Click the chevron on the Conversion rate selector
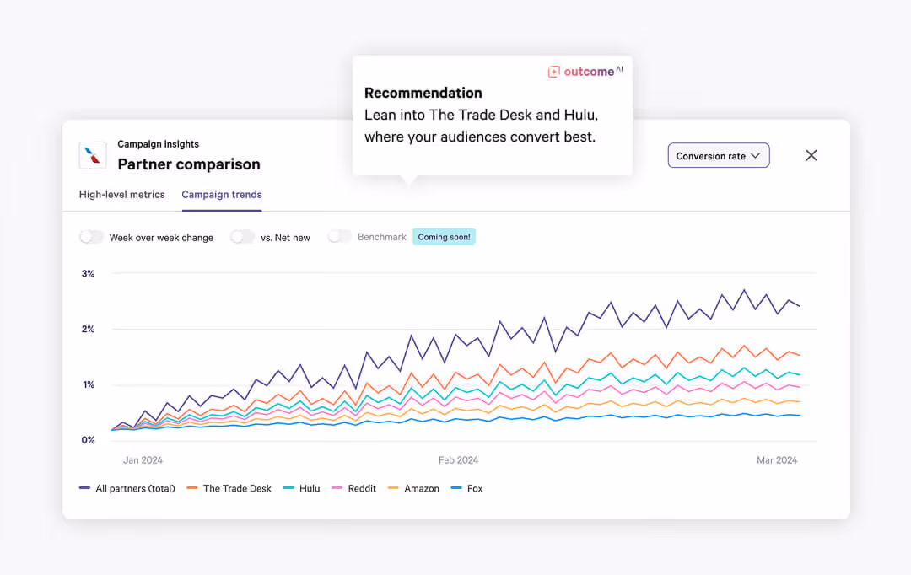911x575 pixels. (x=757, y=155)
